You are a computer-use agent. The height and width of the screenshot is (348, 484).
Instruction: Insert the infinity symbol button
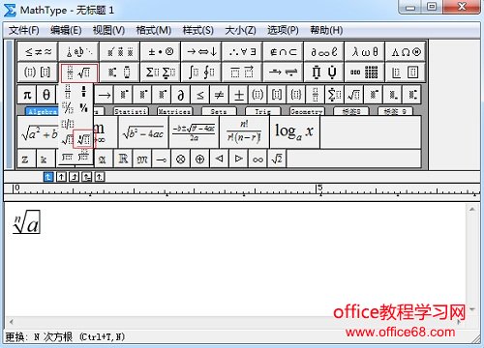click(257, 159)
